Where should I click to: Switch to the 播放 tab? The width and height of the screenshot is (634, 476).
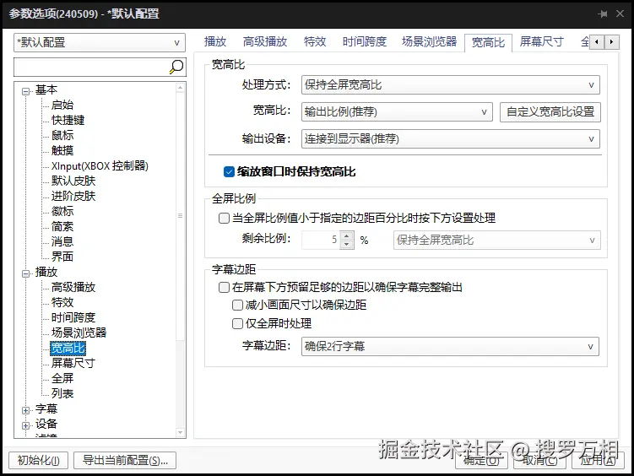(215, 41)
